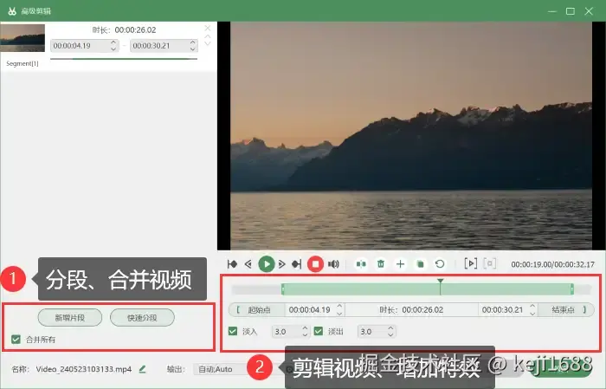The image size is (606, 389).
Task: Select the Segment[1] thumbnail
Action: point(23,38)
